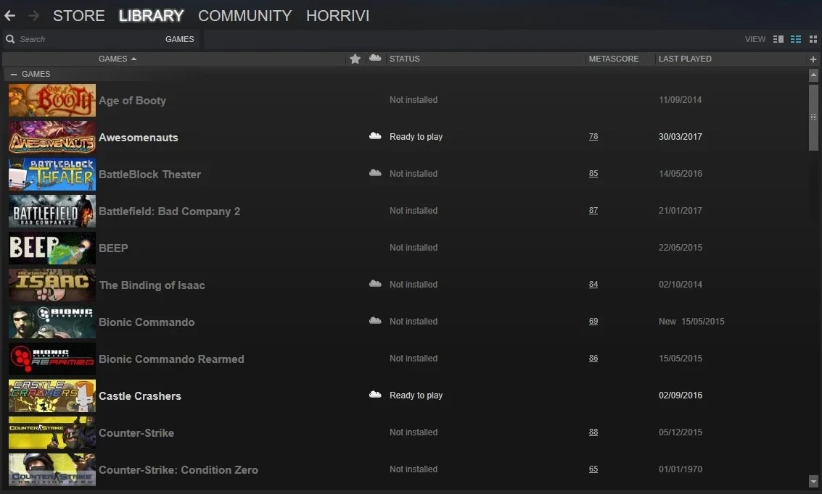Select the Awesomenauts title
Viewport: 822px width, 494px height.
(x=139, y=138)
